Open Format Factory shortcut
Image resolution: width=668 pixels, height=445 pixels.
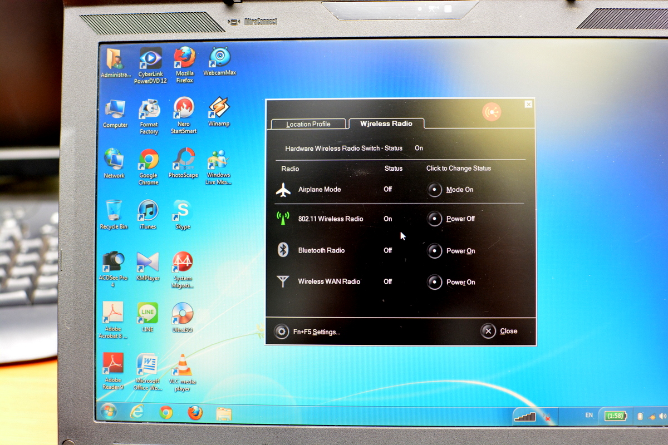pos(149,117)
